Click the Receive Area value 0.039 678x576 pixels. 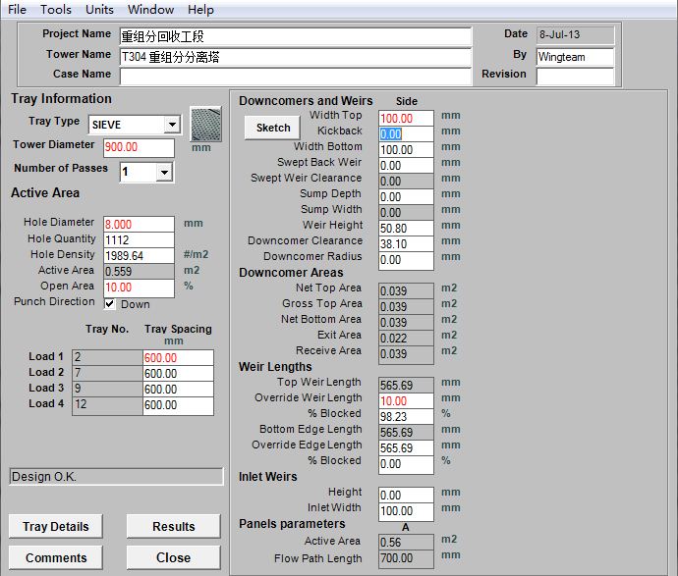[406, 354]
